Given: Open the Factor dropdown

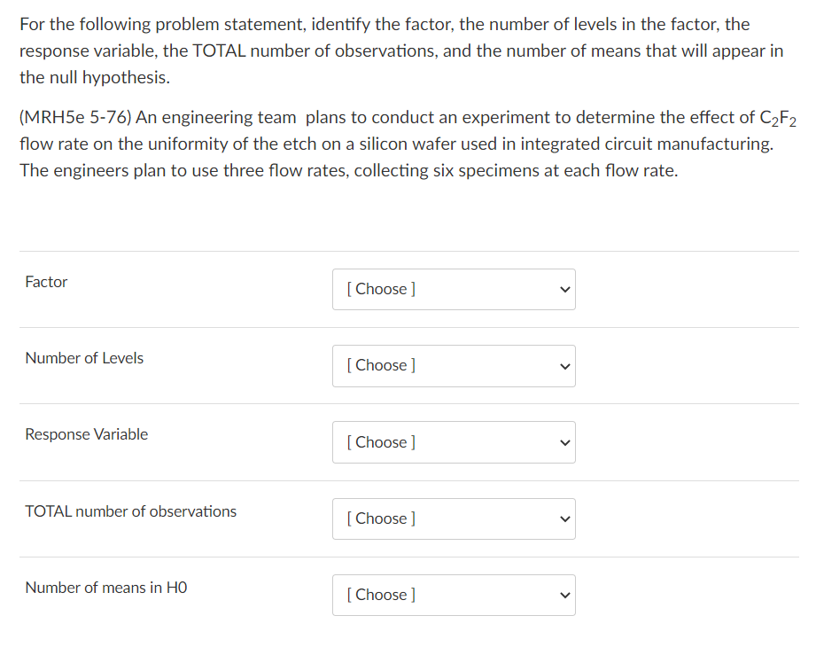Looking at the screenshot, I should point(454,289).
